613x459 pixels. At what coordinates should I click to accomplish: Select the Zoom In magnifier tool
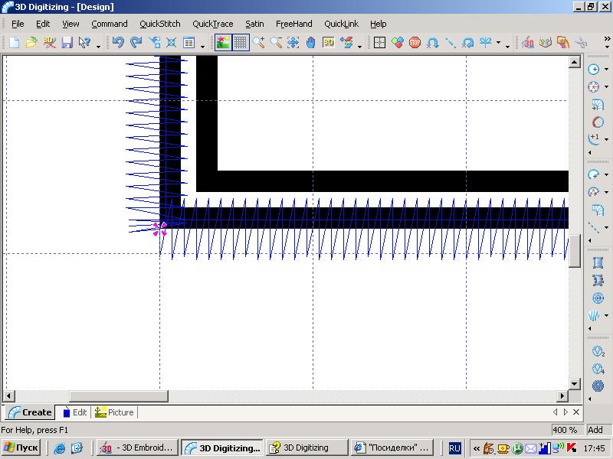pos(259,43)
